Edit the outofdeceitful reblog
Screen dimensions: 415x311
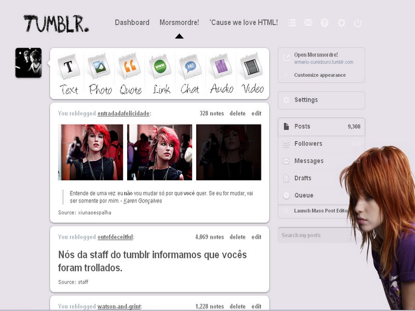[256, 237]
